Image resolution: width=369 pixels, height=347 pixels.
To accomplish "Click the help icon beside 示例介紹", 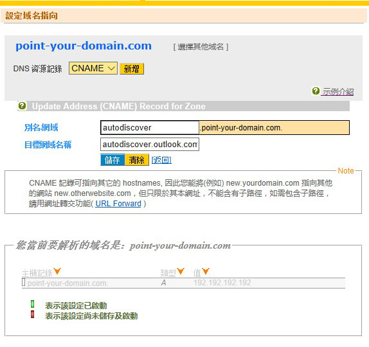I will [x=316, y=91].
